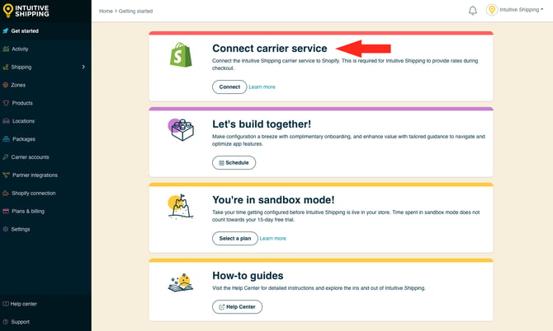
Task: Click the 'How-to guides' heading
Action: pyautogui.click(x=248, y=276)
